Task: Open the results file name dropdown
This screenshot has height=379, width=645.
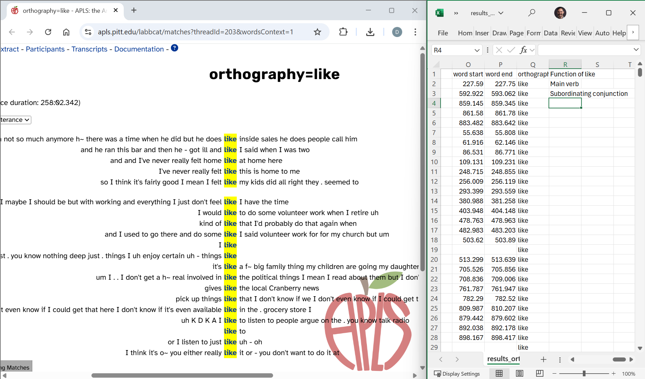Action: point(501,13)
